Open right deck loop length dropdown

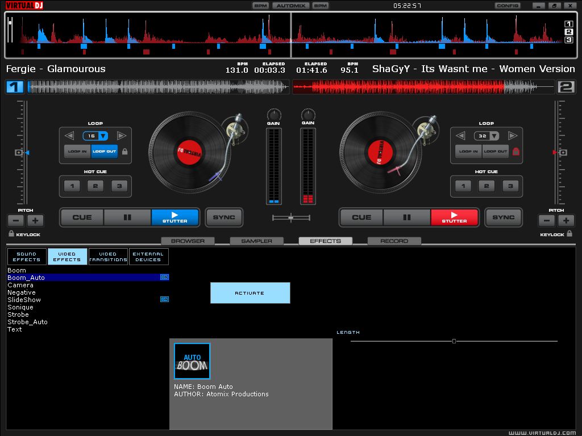tap(494, 136)
